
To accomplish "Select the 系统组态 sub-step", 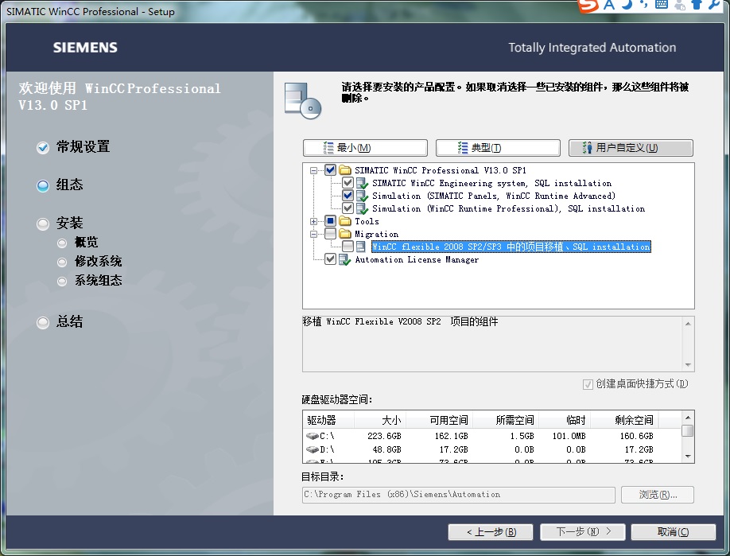I will (x=89, y=281).
